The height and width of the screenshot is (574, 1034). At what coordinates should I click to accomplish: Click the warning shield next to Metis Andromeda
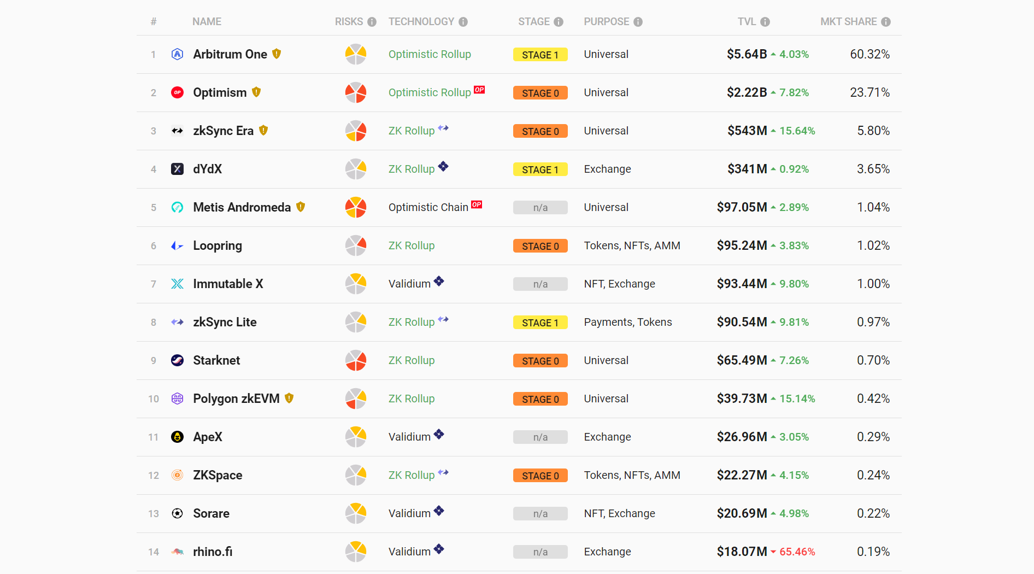[301, 207]
